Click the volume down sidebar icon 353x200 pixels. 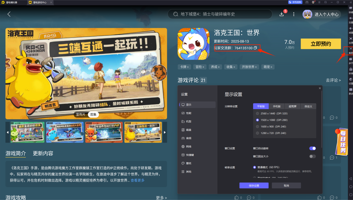351,28
